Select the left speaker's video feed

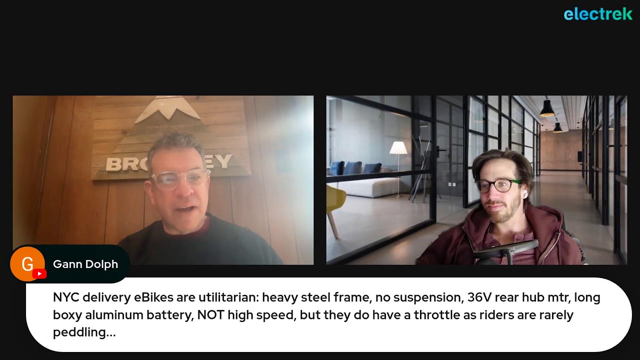pyautogui.click(x=163, y=180)
